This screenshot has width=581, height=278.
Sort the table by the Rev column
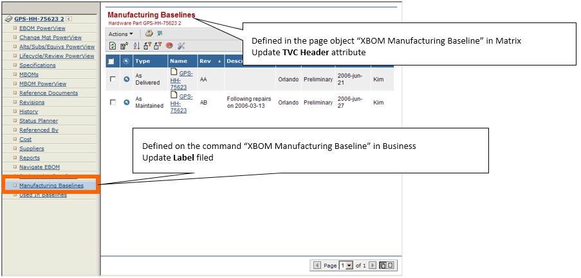(205, 61)
